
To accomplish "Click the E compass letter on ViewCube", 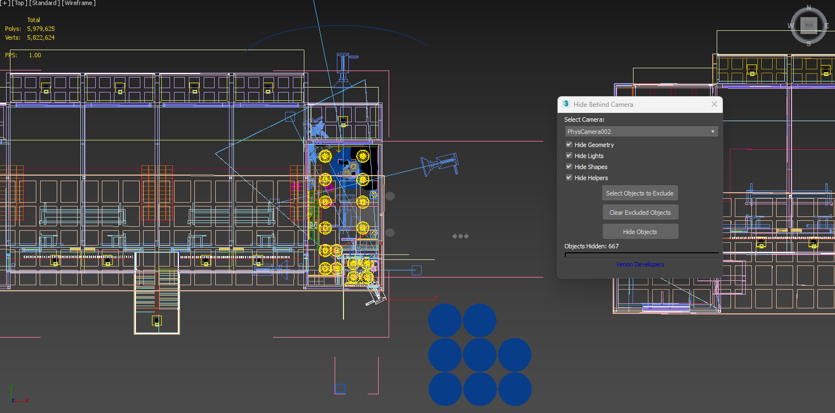I will click(x=826, y=26).
